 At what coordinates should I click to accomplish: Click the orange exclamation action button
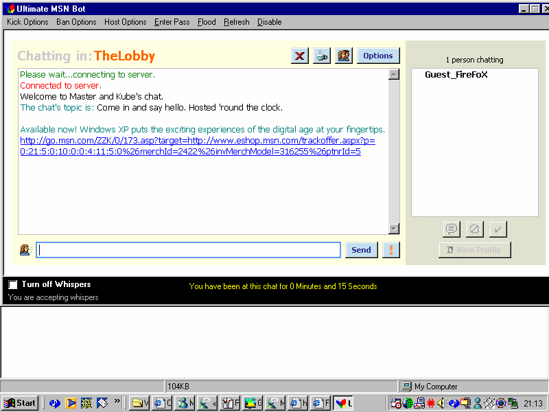tap(391, 250)
